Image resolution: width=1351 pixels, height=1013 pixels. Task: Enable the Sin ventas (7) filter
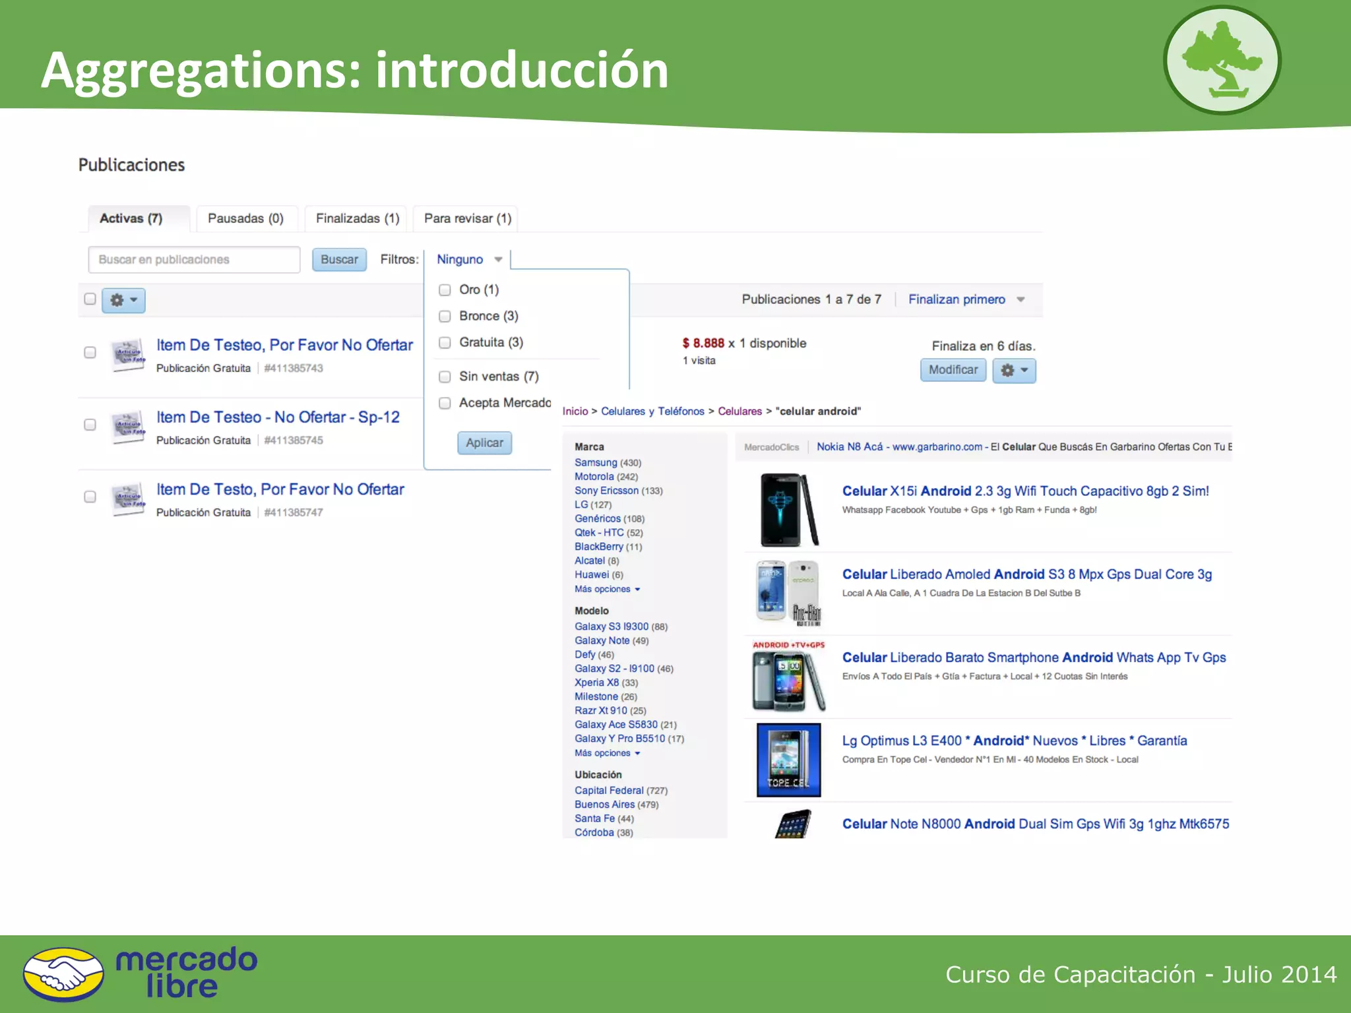(445, 377)
